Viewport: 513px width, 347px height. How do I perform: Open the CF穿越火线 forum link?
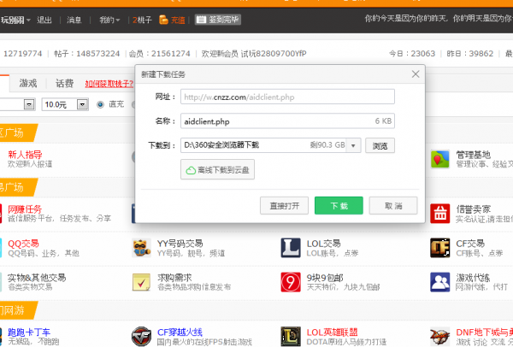[x=180, y=332]
